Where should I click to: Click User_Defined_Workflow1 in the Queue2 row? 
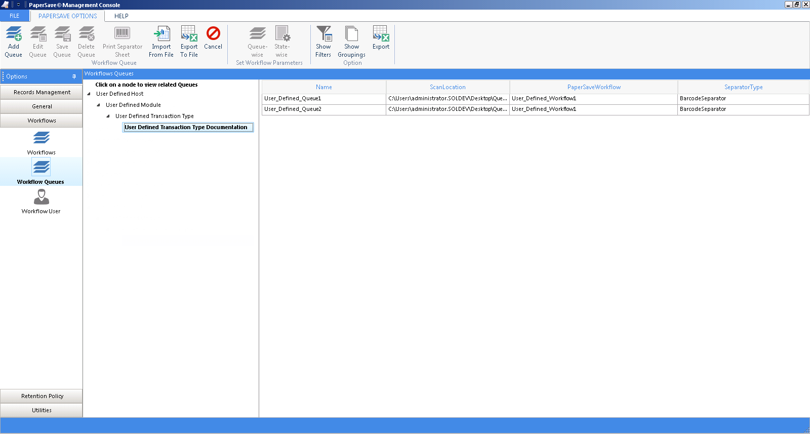point(594,109)
